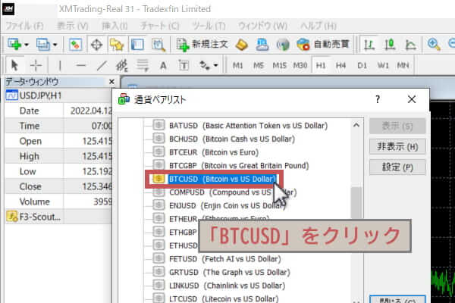Switch to H1 timeframe
This screenshot has height=303, width=455.
321,66
